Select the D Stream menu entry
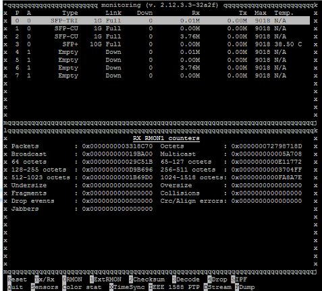This screenshot has height=291, width=322. 217,287
